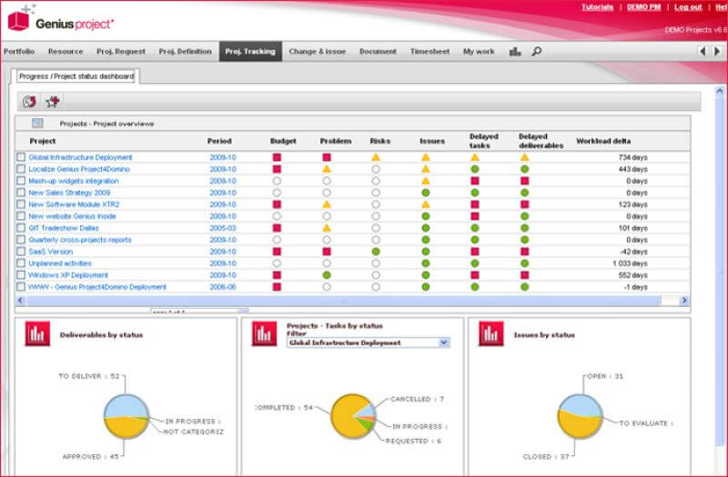Check the Localize Genius Project4Domino checkbox

pyautogui.click(x=21, y=169)
